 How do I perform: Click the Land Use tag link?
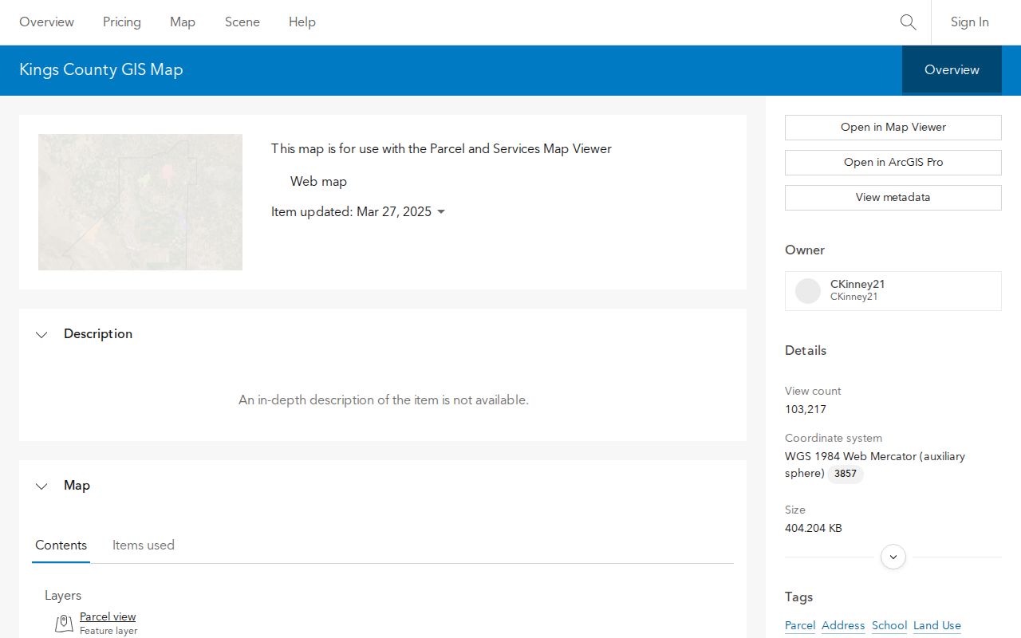937,626
